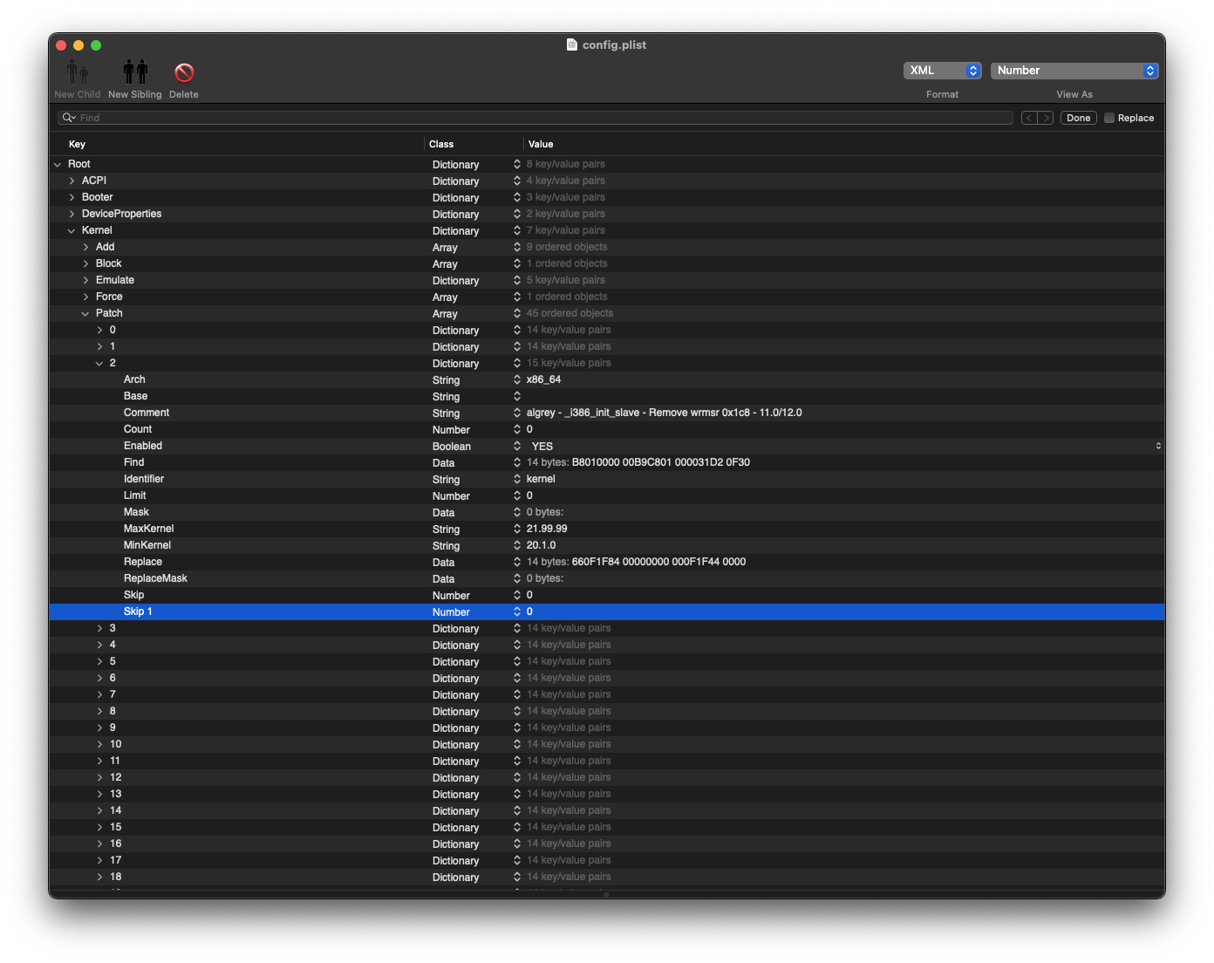Click the config.plist document title icon
Image resolution: width=1214 pixels, height=963 pixels.
572,44
